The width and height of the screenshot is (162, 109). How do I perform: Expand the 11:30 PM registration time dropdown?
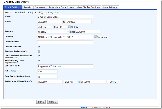pos(113,82)
